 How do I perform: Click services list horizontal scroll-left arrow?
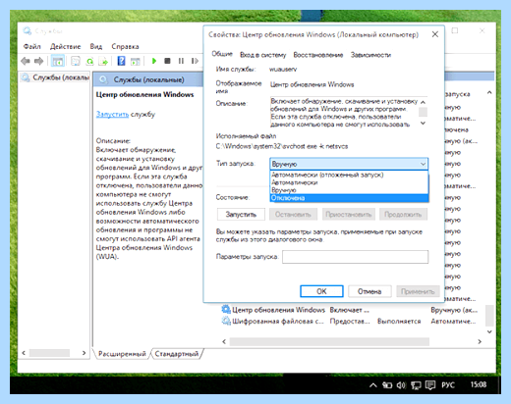click(224, 341)
